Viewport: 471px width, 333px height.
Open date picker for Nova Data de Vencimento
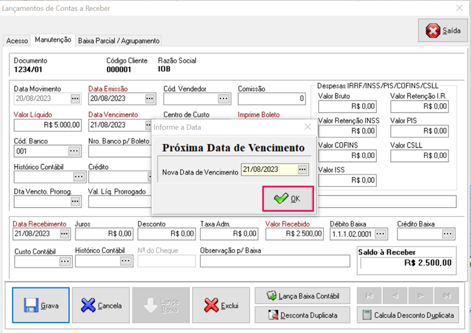click(302, 170)
